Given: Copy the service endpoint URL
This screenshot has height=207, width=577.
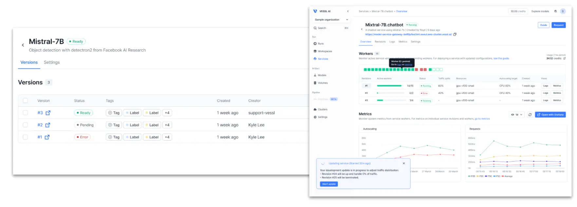Looking at the screenshot, I should pos(455,34).
